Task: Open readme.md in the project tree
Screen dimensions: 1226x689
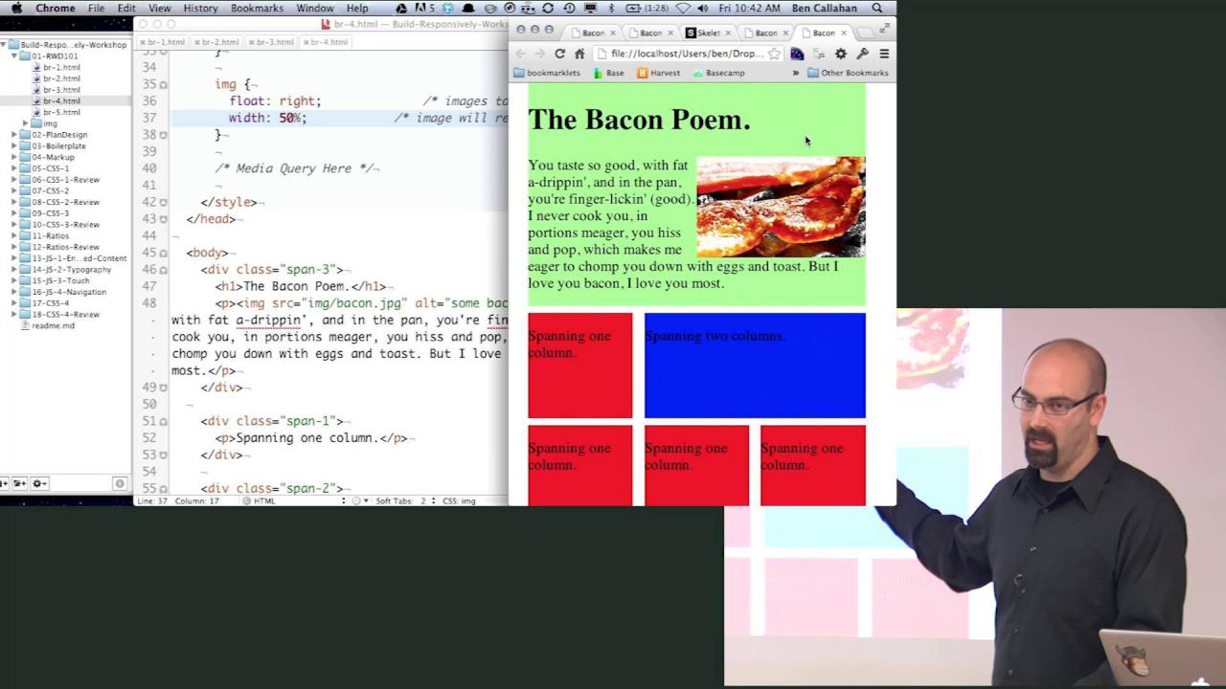Action: pyautogui.click(x=53, y=325)
